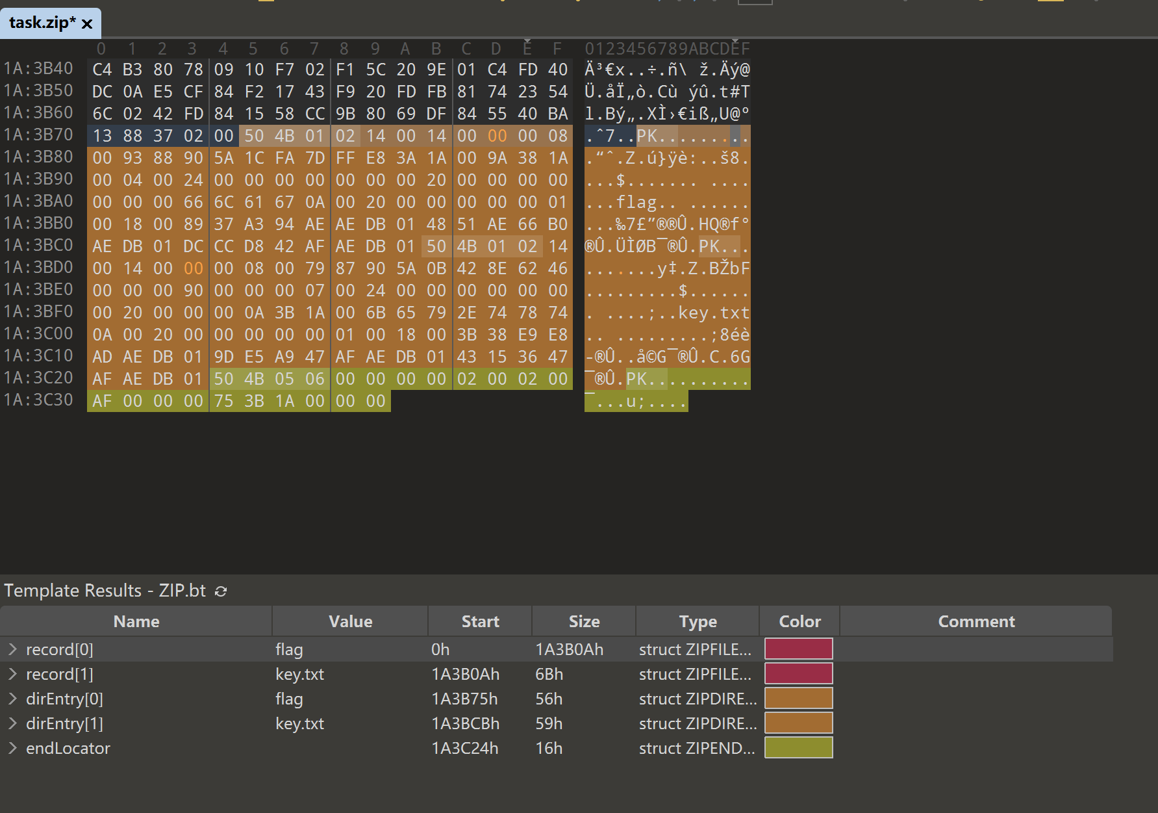Click size value 1A3B0Ah
This screenshot has height=813, width=1158.
[569, 649]
